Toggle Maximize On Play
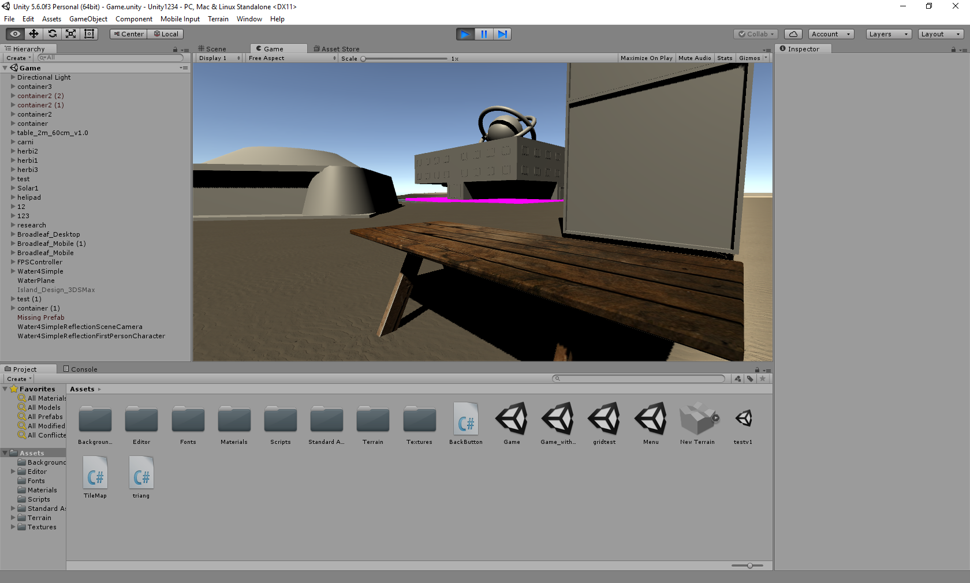 point(646,58)
